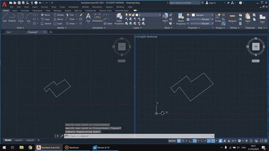Select the Dimension tool

[97, 18]
